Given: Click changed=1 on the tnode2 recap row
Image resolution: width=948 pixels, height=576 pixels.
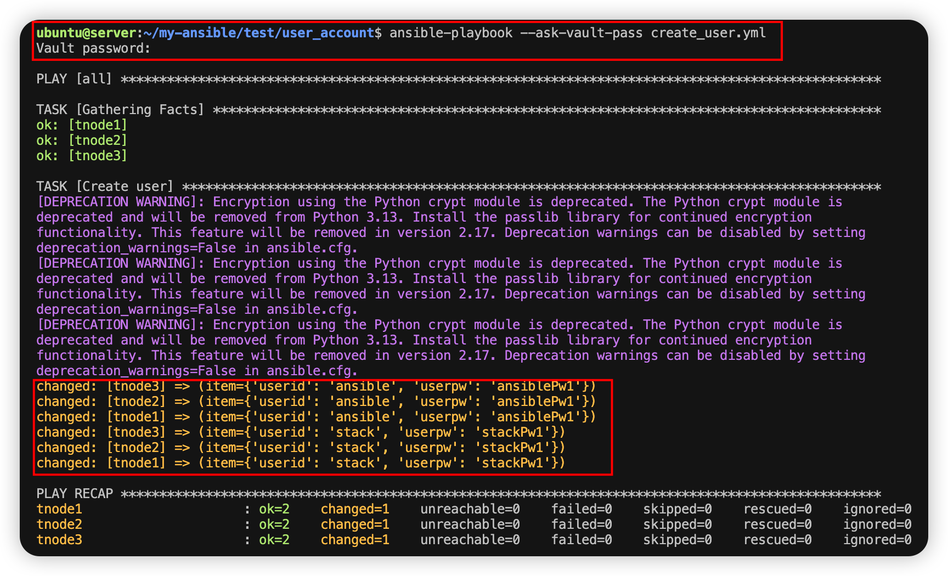Looking at the screenshot, I should 355,524.
